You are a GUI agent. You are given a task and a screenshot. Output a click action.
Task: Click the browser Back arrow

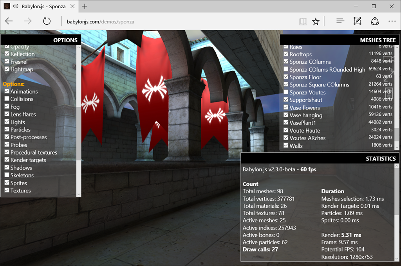point(9,21)
